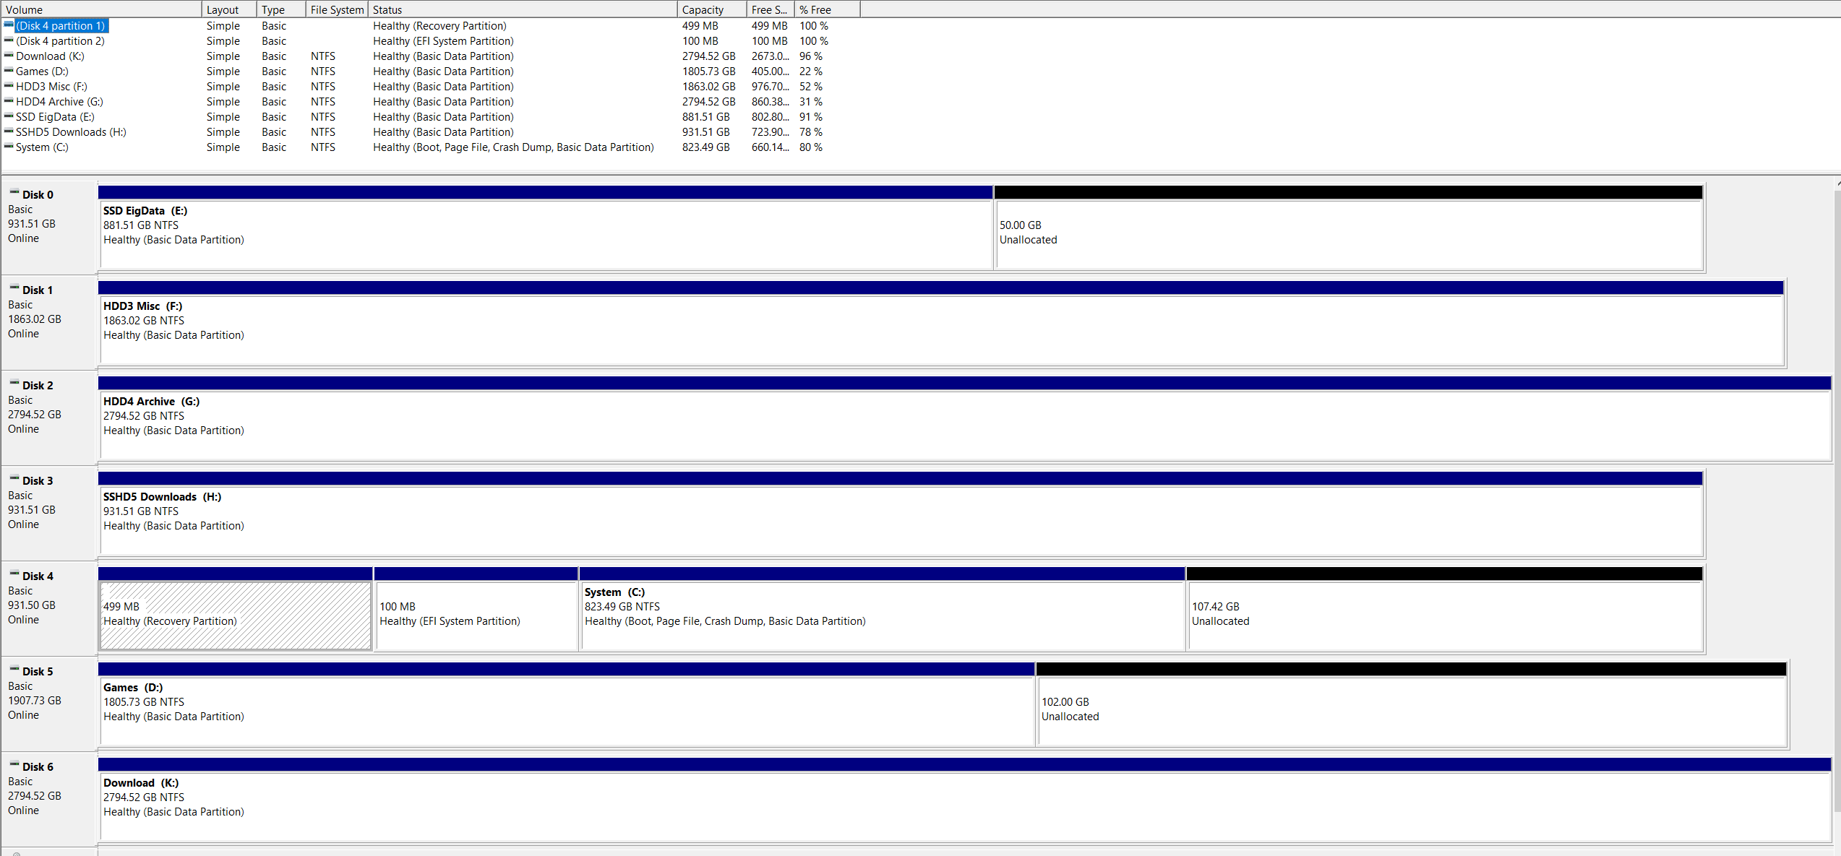Select the 50.00 GB Unallocated space on Disk 0
This screenshot has height=856, width=1841.
(x=1348, y=235)
